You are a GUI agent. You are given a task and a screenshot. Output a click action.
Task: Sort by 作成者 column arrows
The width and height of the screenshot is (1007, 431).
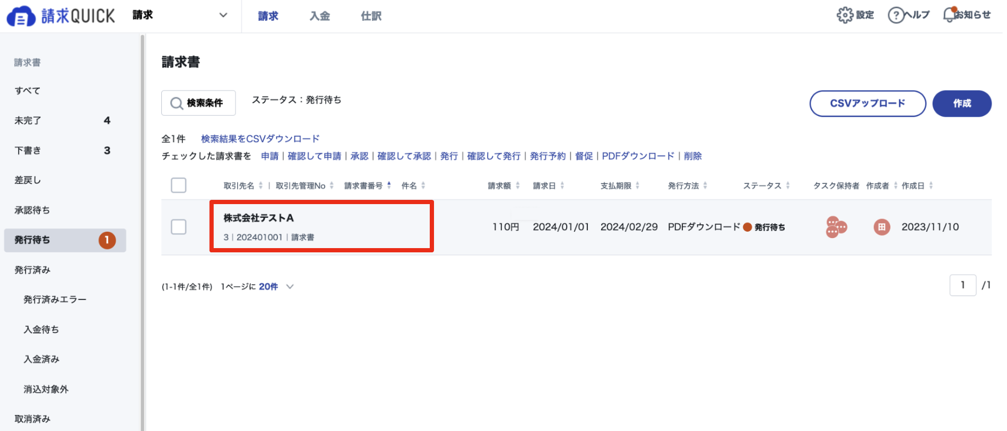click(x=896, y=186)
